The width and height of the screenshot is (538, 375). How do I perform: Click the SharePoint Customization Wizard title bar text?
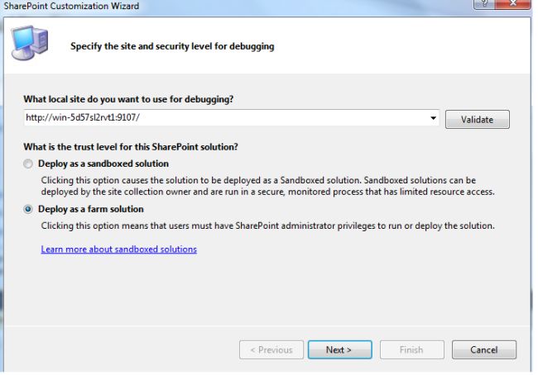click(x=70, y=7)
